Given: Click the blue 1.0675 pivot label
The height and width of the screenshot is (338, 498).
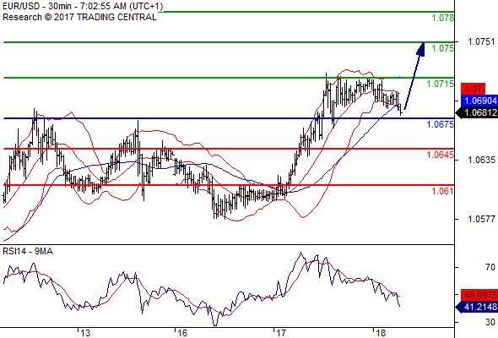Looking at the screenshot, I should (x=441, y=124).
